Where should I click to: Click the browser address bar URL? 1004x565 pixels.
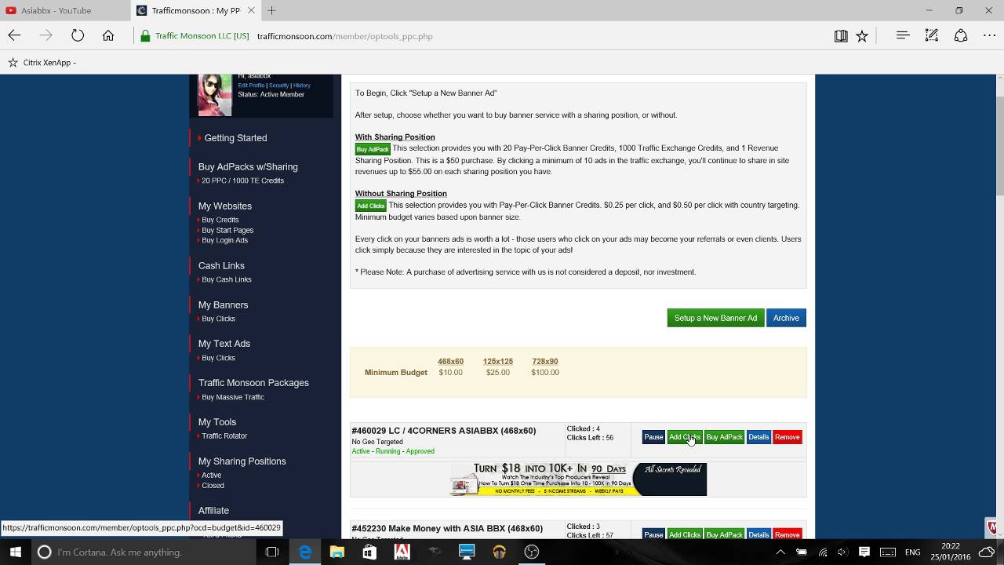click(x=344, y=36)
